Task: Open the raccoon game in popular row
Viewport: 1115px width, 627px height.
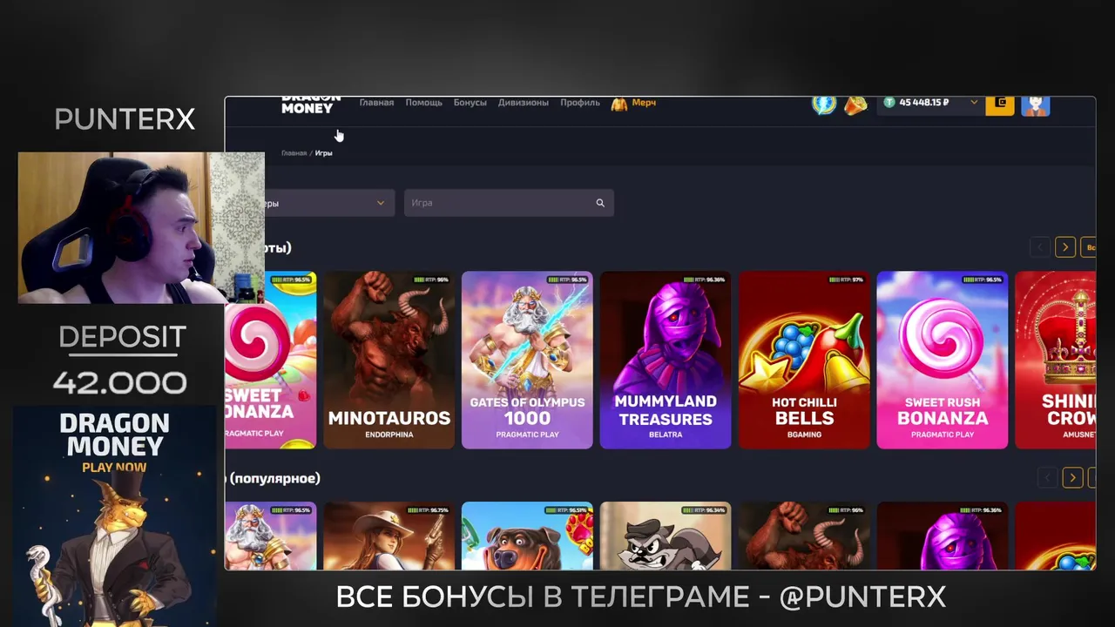Action: point(666,536)
